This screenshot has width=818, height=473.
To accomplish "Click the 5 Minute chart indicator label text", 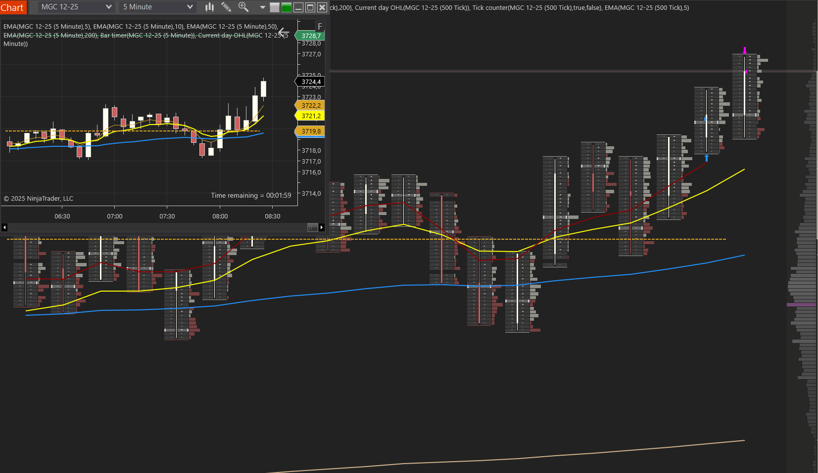I will click(146, 35).
